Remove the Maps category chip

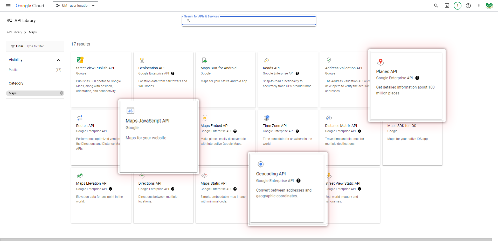pyautogui.click(x=61, y=93)
